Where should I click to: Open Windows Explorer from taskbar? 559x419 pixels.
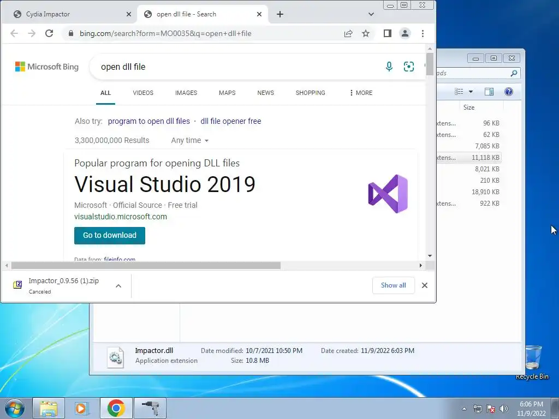(x=49, y=408)
